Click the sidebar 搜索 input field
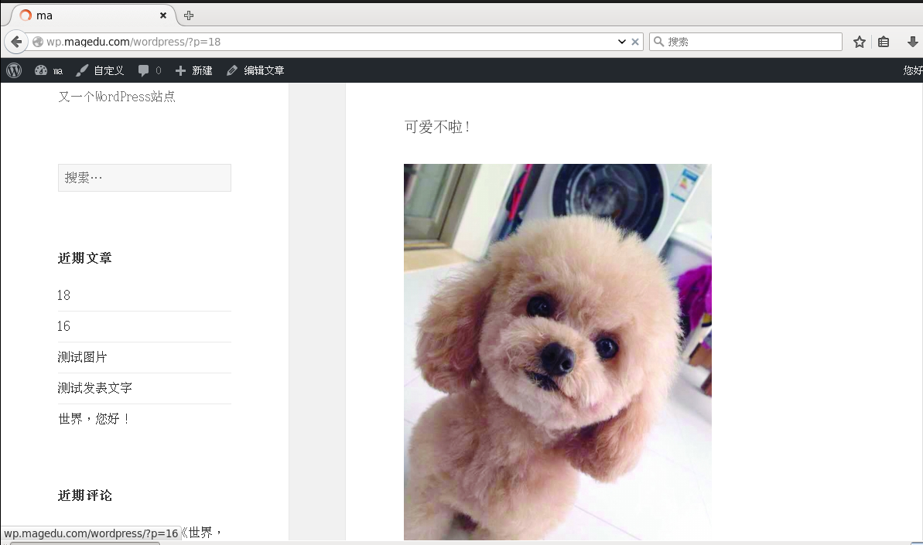Viewport: 923px width, 545px height. coord(144,178)
